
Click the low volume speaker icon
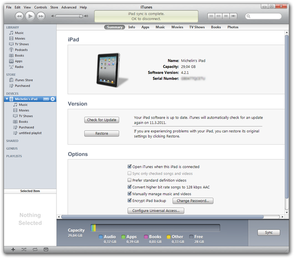pyautogui.click(x=53, y=16)
